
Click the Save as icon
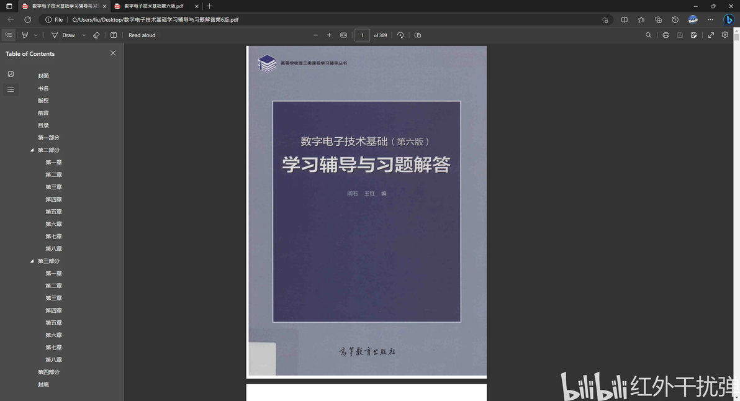(694, 35)
